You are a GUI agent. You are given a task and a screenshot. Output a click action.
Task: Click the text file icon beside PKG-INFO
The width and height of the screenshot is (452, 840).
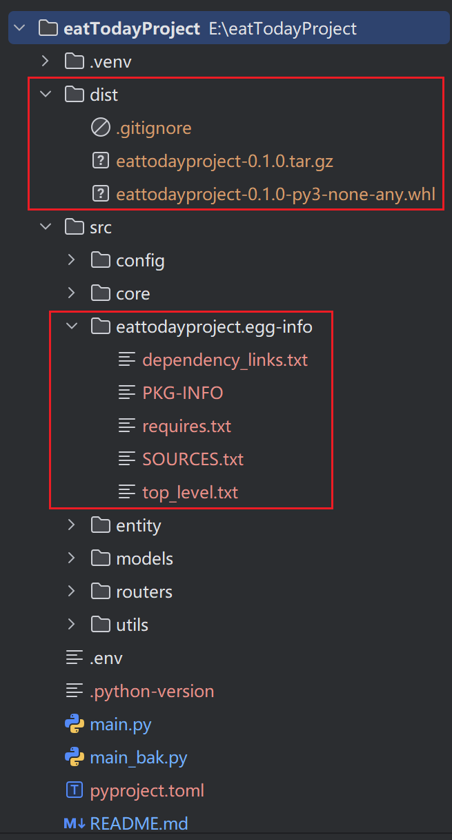126,393
